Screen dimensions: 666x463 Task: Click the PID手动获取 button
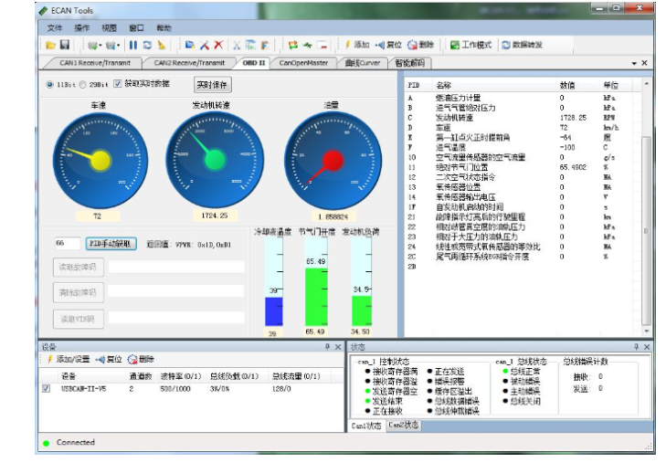pyautogui.click(x=111, y=244)
